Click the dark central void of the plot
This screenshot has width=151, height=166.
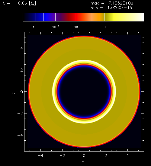tap(84, 92)
